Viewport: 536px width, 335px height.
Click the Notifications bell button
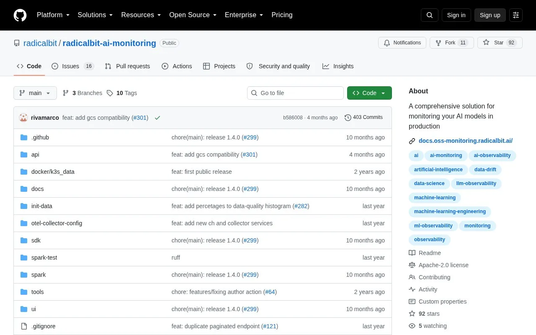point(402,43)
